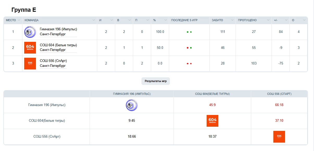Click 556 school logo in results grid
This screenshot has width=314, height=151.
279,137
